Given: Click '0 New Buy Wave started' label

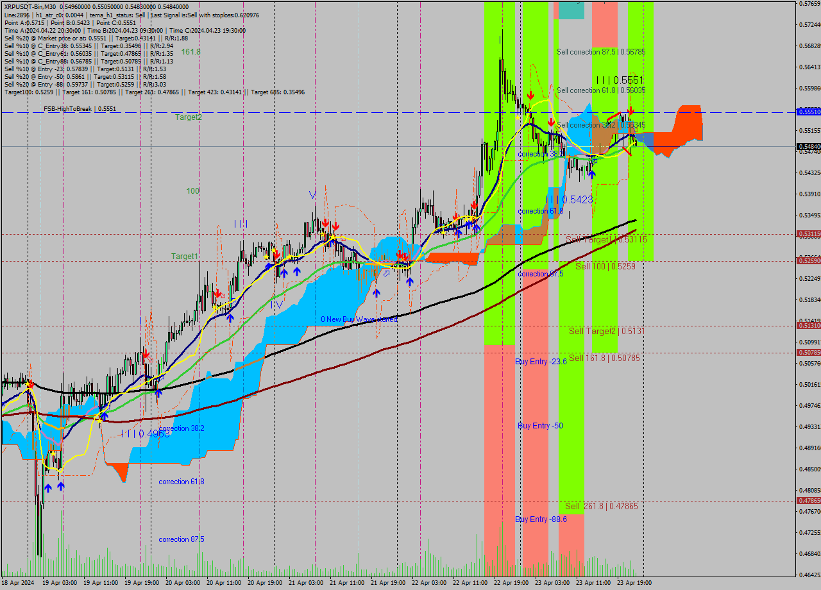Looking at the screenshot, I should tap(359, 319).
